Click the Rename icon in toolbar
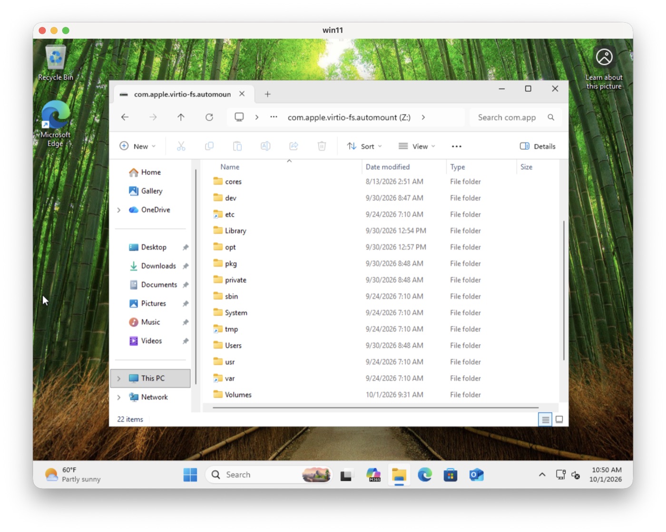Viewport: 666px width, 532px height. pos(265,146)
